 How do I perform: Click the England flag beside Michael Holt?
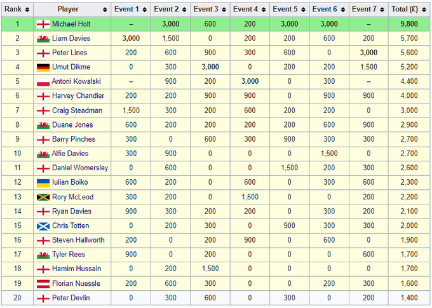pyautogui.click(x=43, y=24)
